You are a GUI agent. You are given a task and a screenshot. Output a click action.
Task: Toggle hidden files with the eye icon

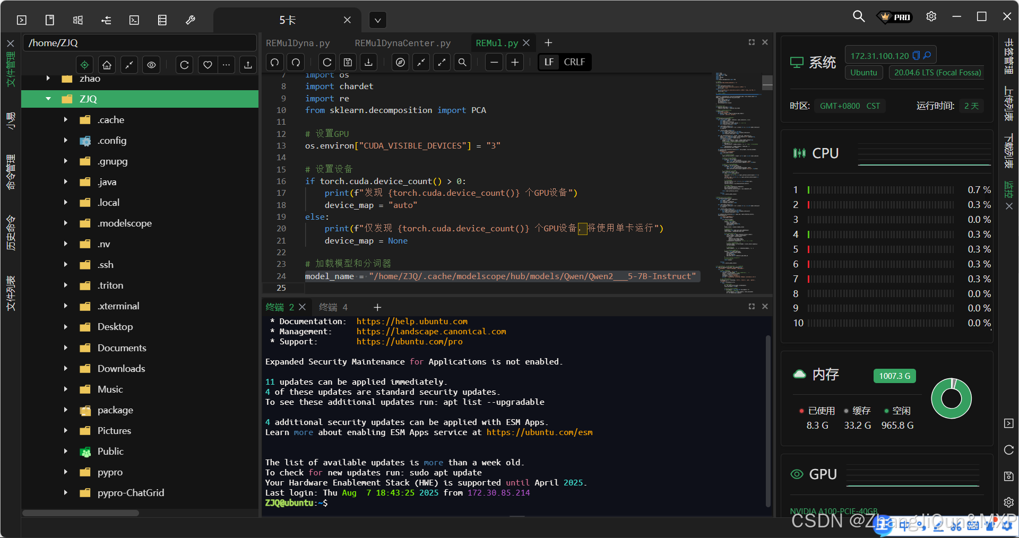[x=151, y=65]
